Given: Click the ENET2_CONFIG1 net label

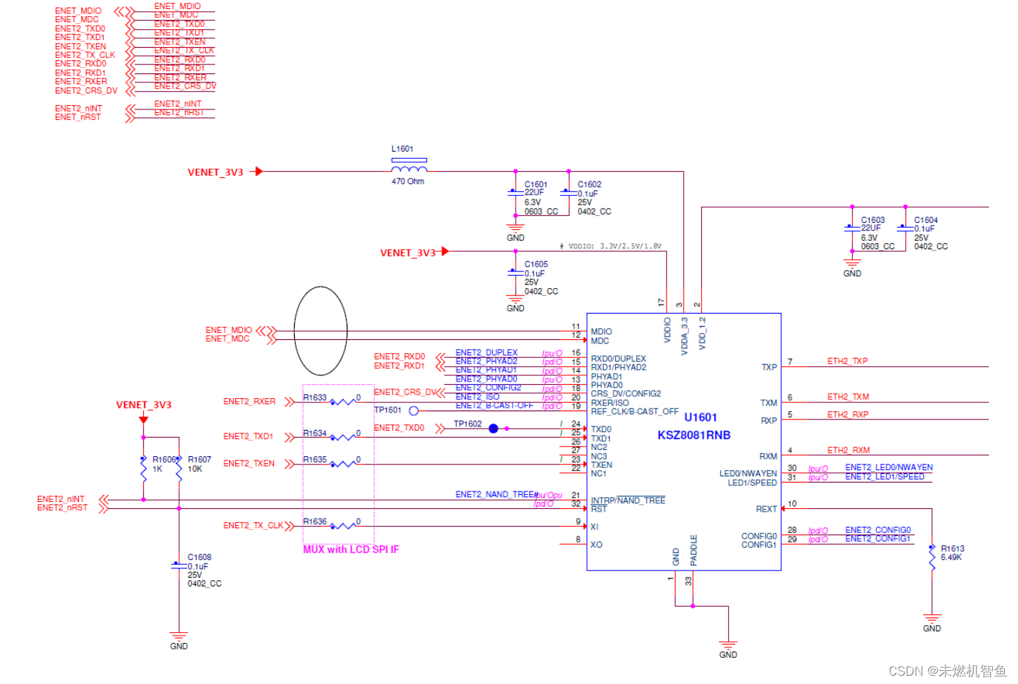Looking at the screenshot, I should 878,539.
